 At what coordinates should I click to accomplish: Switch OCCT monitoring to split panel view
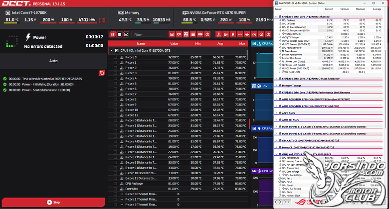tap(113, 34)
